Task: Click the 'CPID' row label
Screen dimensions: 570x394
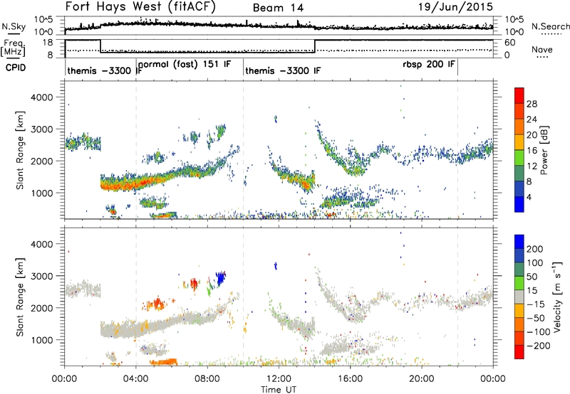Action: coord(16,68)
